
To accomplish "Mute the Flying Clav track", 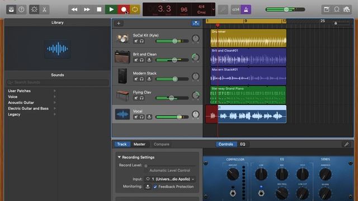I will [136, 98].
